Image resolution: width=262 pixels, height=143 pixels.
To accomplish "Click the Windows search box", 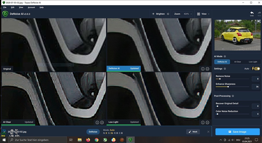I will 38,140.
